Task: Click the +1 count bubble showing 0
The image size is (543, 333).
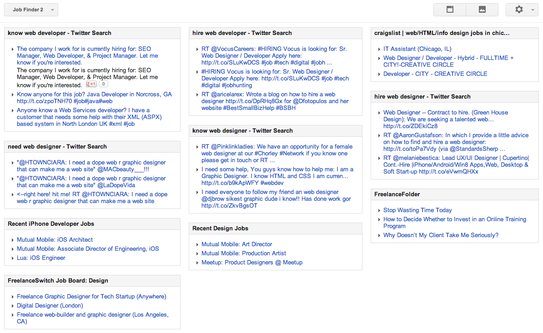Action: point(104,84)
